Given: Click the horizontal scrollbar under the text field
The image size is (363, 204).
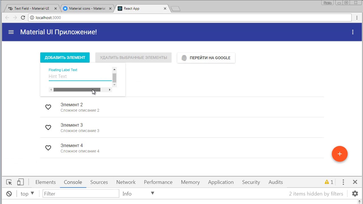Looking at the screenshot, I should click(x=80, y=90).
